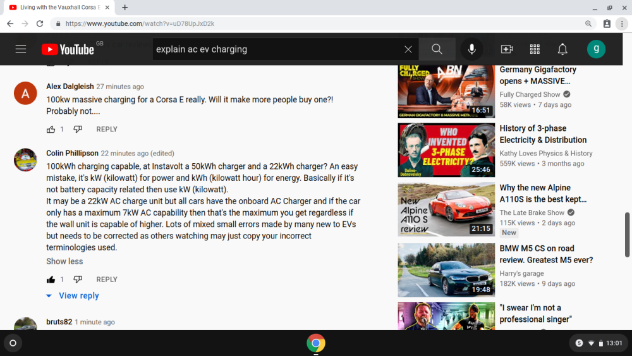Screen dimensions: 632x356
Task: Open 'Why the new Alpine A110S' title
Action: tap(543, 193)
